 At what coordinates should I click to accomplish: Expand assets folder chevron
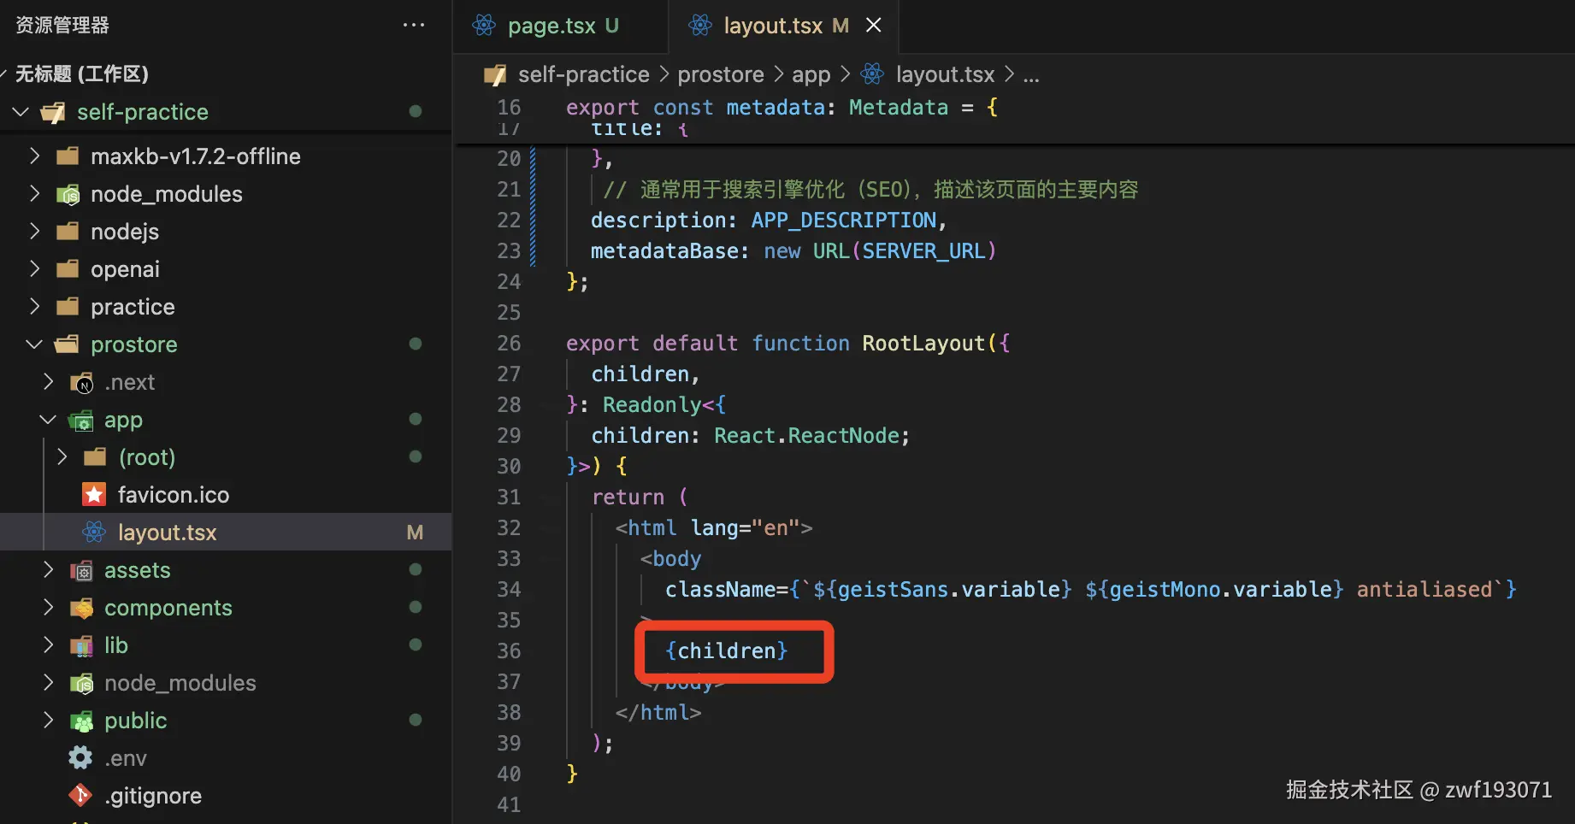click(49, 570)
